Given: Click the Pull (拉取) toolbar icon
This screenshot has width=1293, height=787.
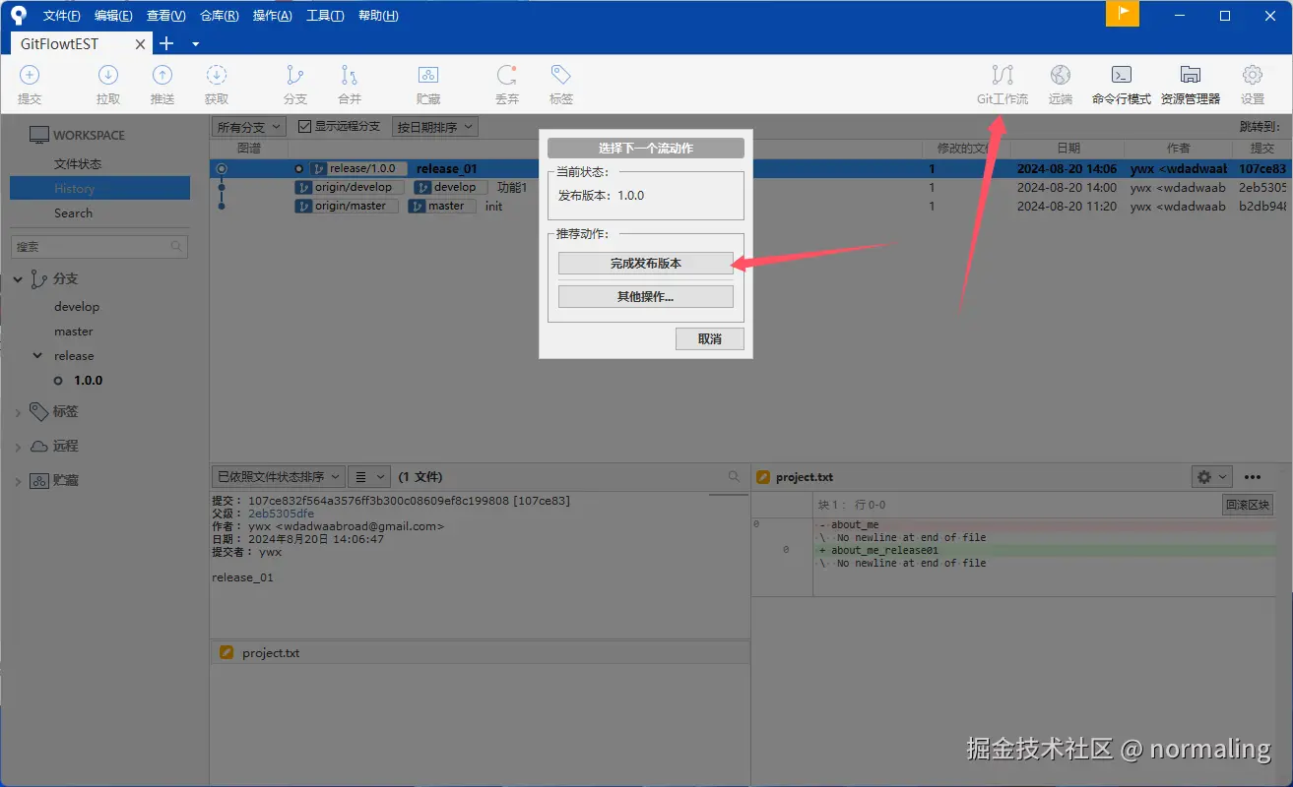Looking at the screenshot, I should coord(108,76).
